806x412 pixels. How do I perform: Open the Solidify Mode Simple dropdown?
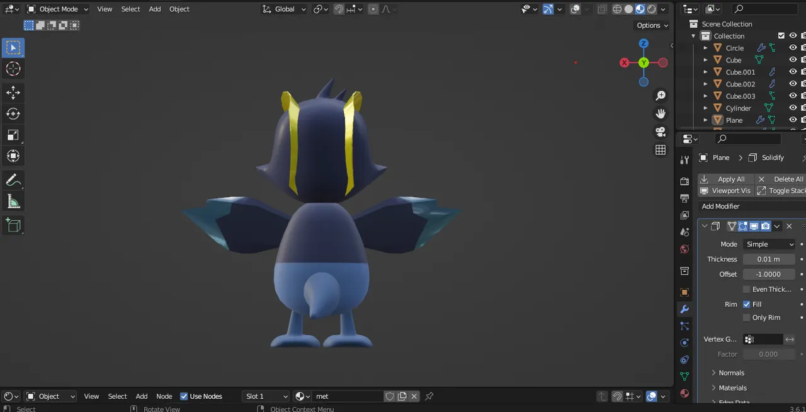click(769, 244)
